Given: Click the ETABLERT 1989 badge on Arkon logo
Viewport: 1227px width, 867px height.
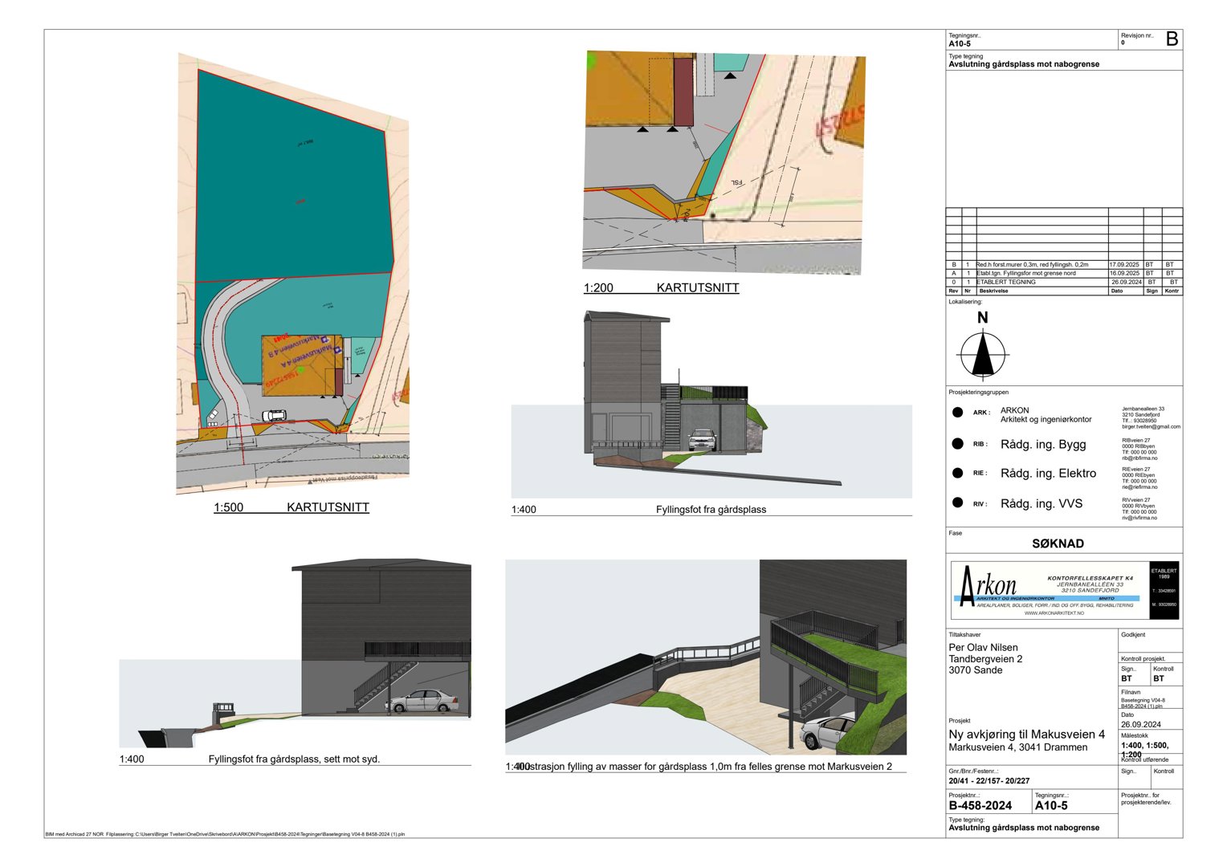Looking at the screenshot, I should [x=1164, y=572].
